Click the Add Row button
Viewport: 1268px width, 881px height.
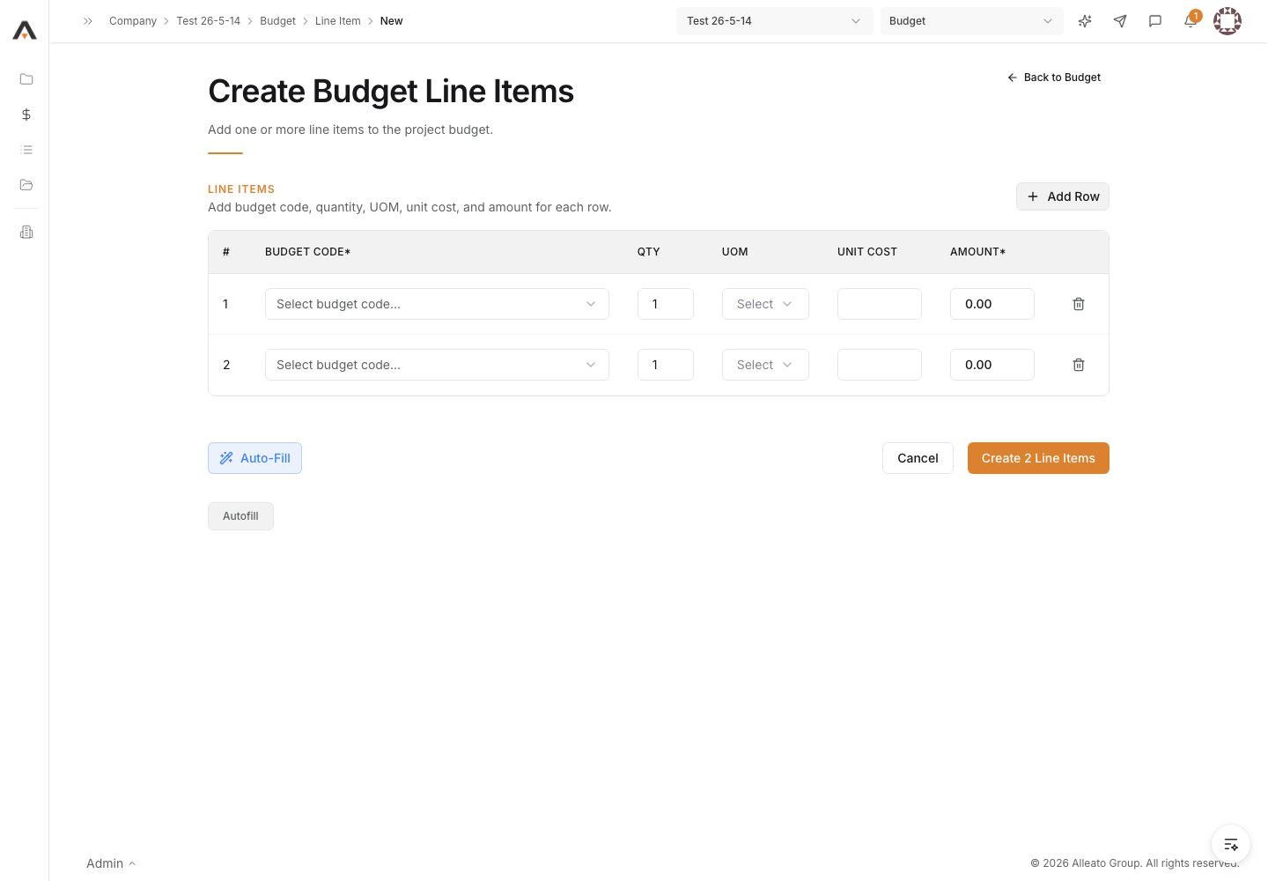coord(1063,196)
